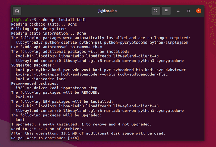Click the 'sudo apt autoremove' hint text
Viewport: 216px width, 147px height.
click(44, 47)
